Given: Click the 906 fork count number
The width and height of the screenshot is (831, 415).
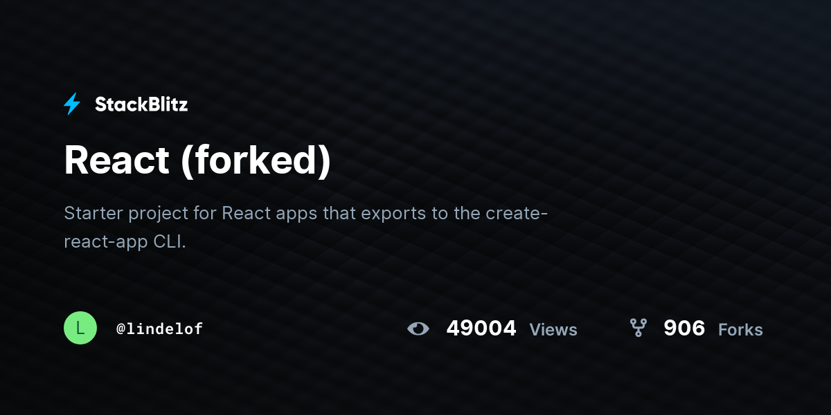Looking at the screenshot, I should click(x=684, y=328).
